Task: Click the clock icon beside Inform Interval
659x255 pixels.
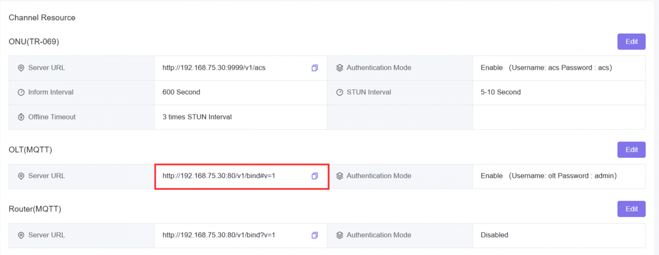Action: pos(21,92)
